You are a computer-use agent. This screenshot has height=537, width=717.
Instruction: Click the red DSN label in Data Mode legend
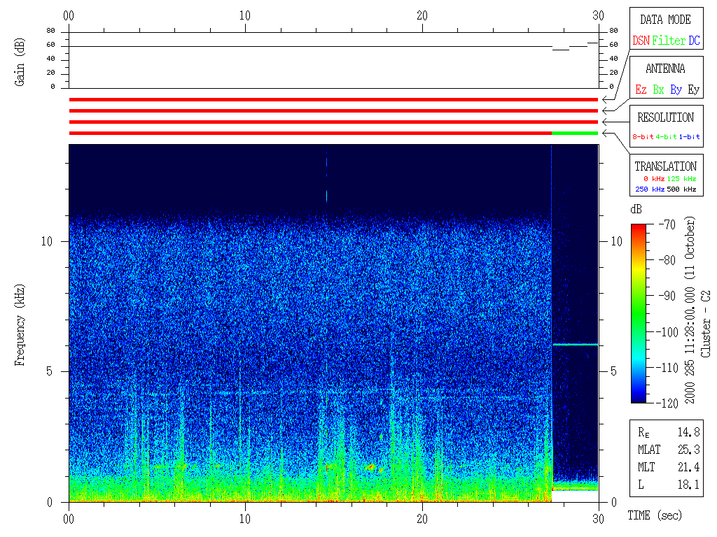point(641,41)
